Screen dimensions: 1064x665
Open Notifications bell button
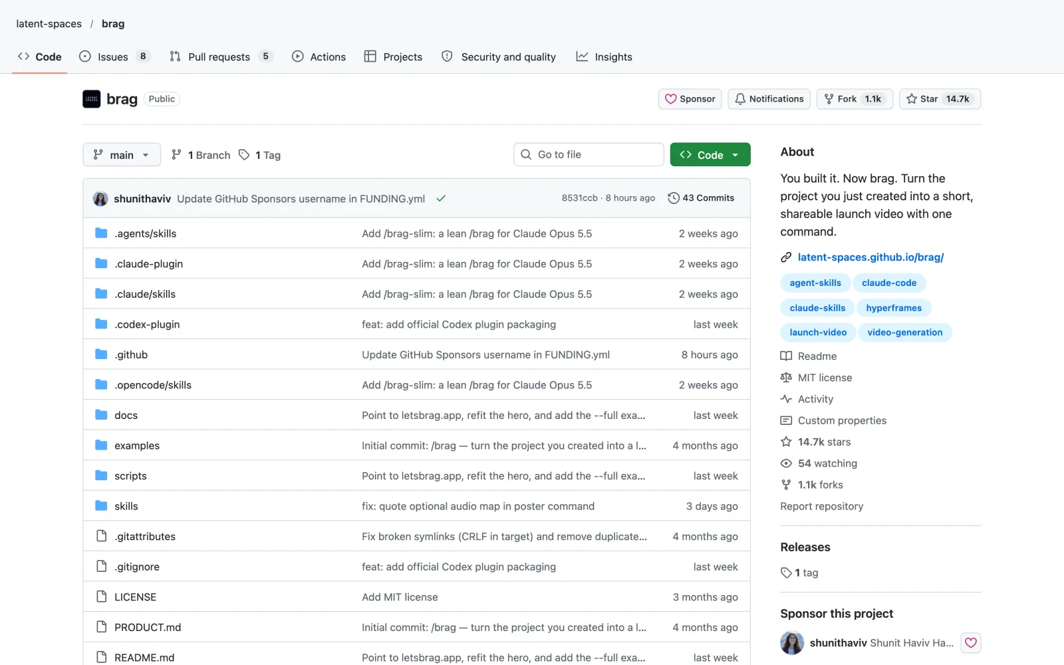tap(769, 99)
